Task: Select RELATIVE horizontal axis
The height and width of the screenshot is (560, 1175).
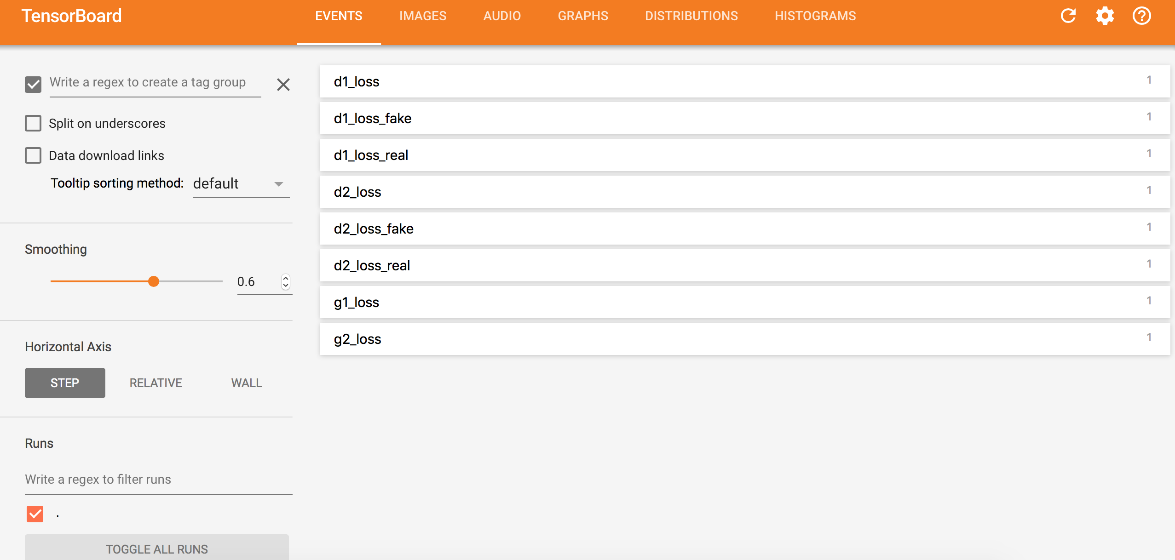Action: [x=156, y=383]
